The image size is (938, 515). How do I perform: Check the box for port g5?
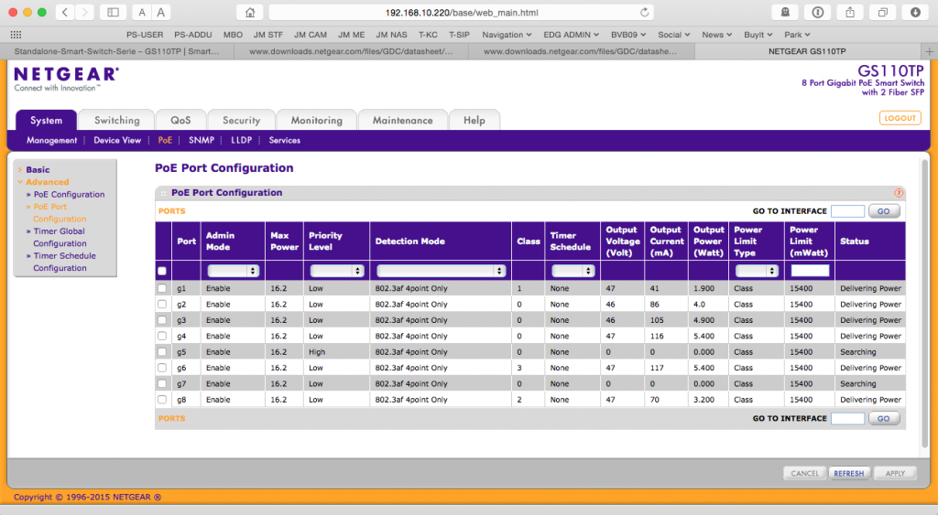pos(162,352)
